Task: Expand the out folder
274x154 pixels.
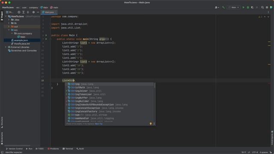Action: [x=9, y=27]
